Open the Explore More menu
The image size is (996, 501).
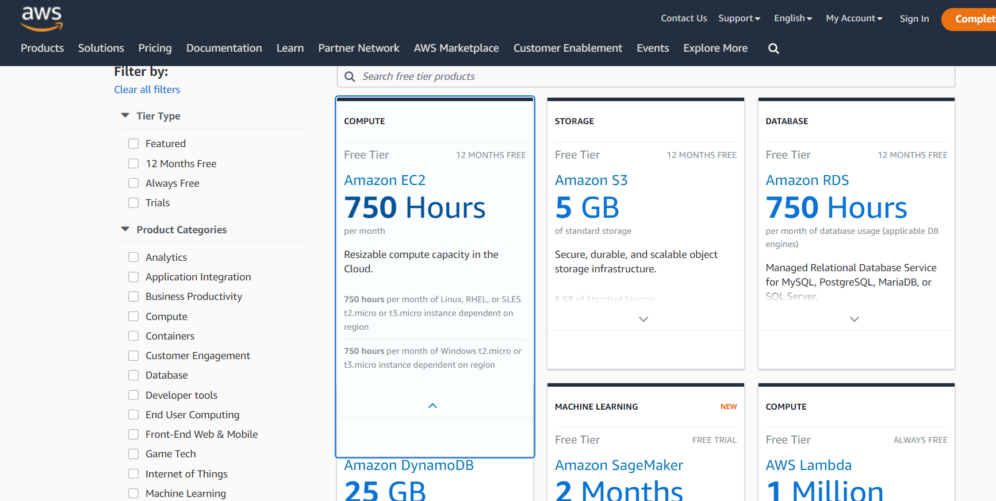[x=715, y=48]
